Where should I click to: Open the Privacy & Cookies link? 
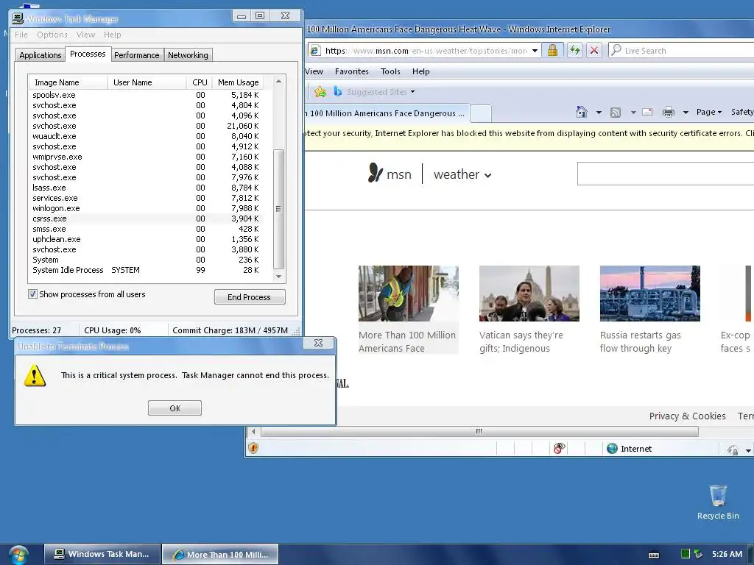click(687, 416)
